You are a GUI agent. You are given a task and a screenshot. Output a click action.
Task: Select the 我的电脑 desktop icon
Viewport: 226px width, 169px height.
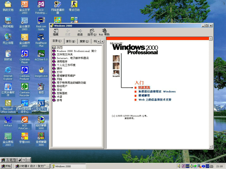pos(8,23)
